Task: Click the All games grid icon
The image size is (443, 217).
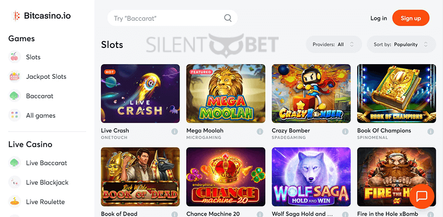Action: click(x=14, y=115)
